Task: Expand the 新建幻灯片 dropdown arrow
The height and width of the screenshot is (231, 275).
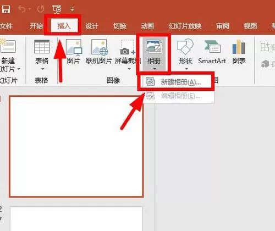Action: coord(19,69)
